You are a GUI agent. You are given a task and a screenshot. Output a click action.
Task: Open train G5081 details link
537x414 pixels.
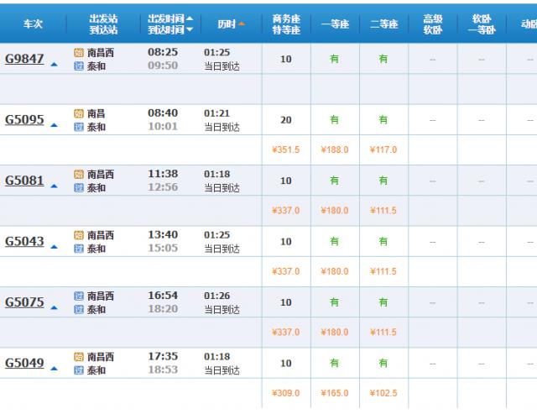click(x=24, y=181)
